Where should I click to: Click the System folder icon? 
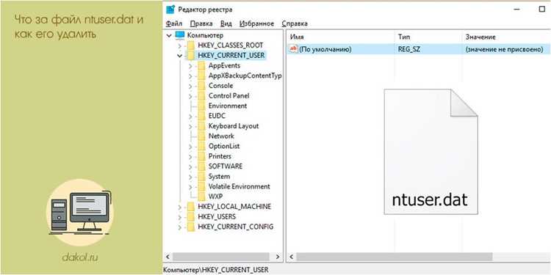point(201,177)
